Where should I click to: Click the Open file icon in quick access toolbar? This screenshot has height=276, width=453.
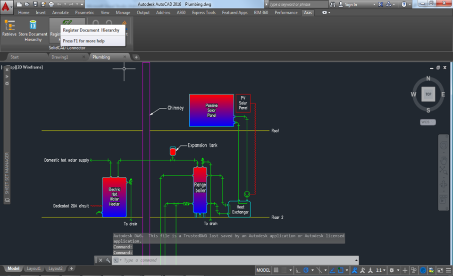pos(27,4)
